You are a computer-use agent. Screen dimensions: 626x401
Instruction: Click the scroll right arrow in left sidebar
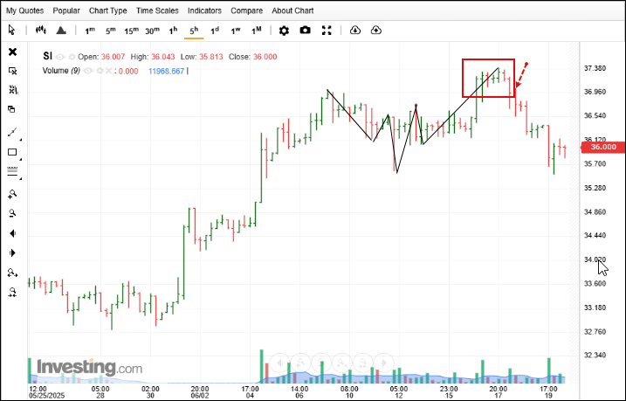(x=12, y=252)
